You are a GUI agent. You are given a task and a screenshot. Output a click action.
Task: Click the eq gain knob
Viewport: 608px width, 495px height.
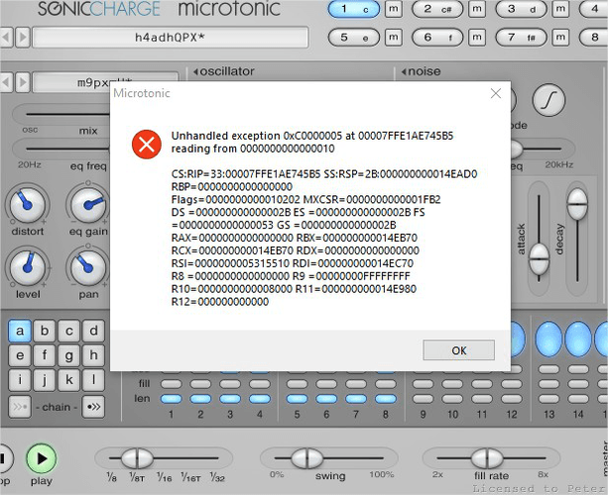click(88, 205)
